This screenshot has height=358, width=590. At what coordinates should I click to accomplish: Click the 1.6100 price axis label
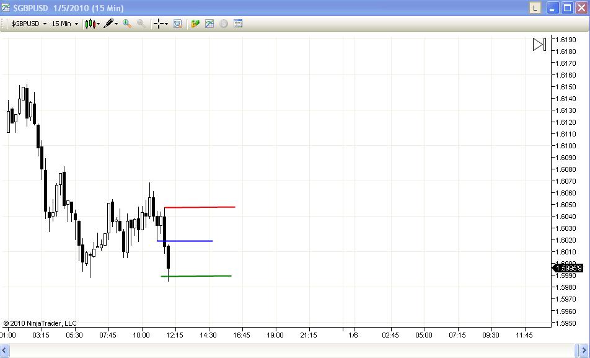click(566, 146)
